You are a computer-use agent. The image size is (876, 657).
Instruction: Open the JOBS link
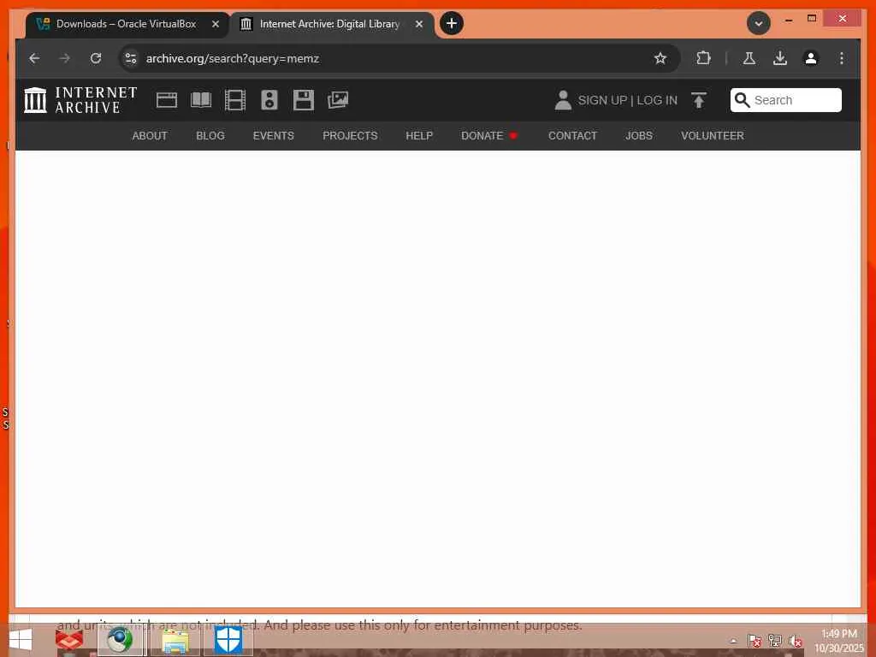tap(639, 136)
